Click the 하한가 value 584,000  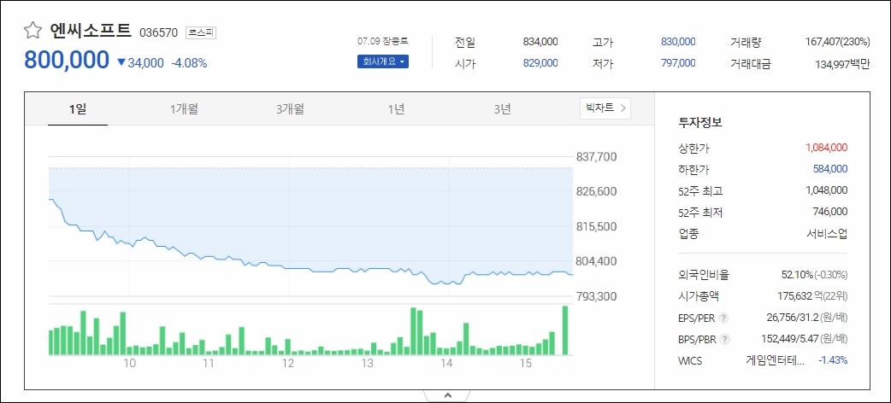click(829, 169)
